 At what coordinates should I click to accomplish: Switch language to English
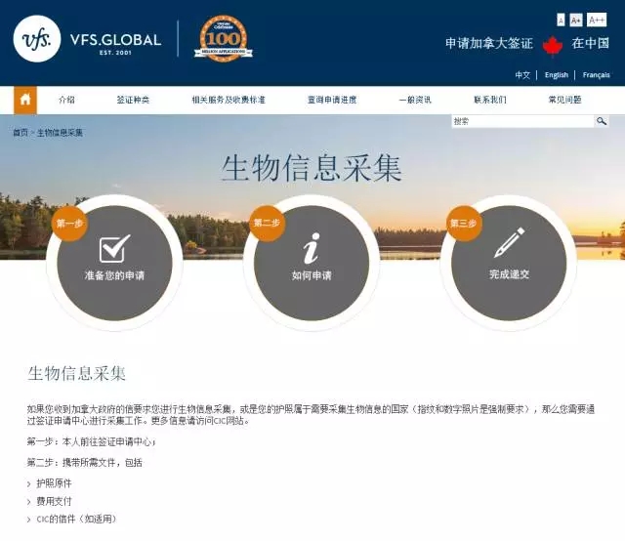(x=557, y=75)
